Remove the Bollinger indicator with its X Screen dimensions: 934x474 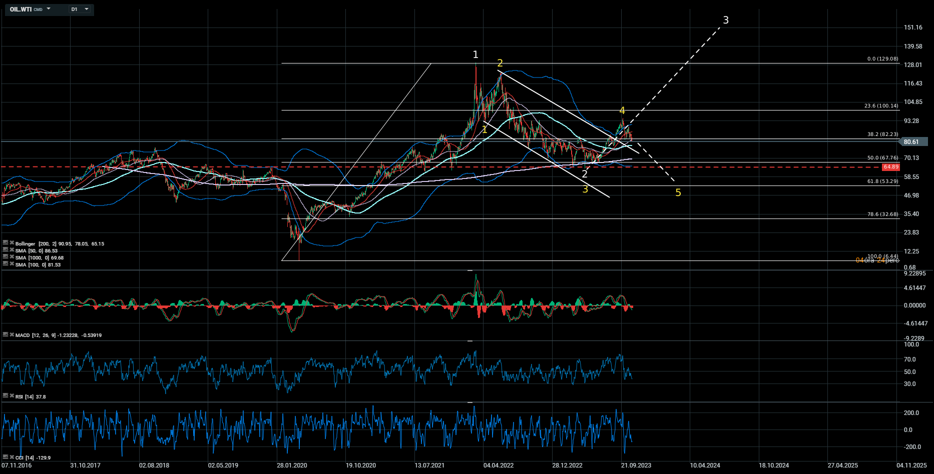pyautogui.click(x=12, y=243)
